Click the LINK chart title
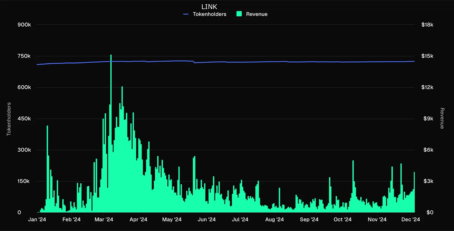The height and width of the screenshot is (231, 454). click(209, 7)
